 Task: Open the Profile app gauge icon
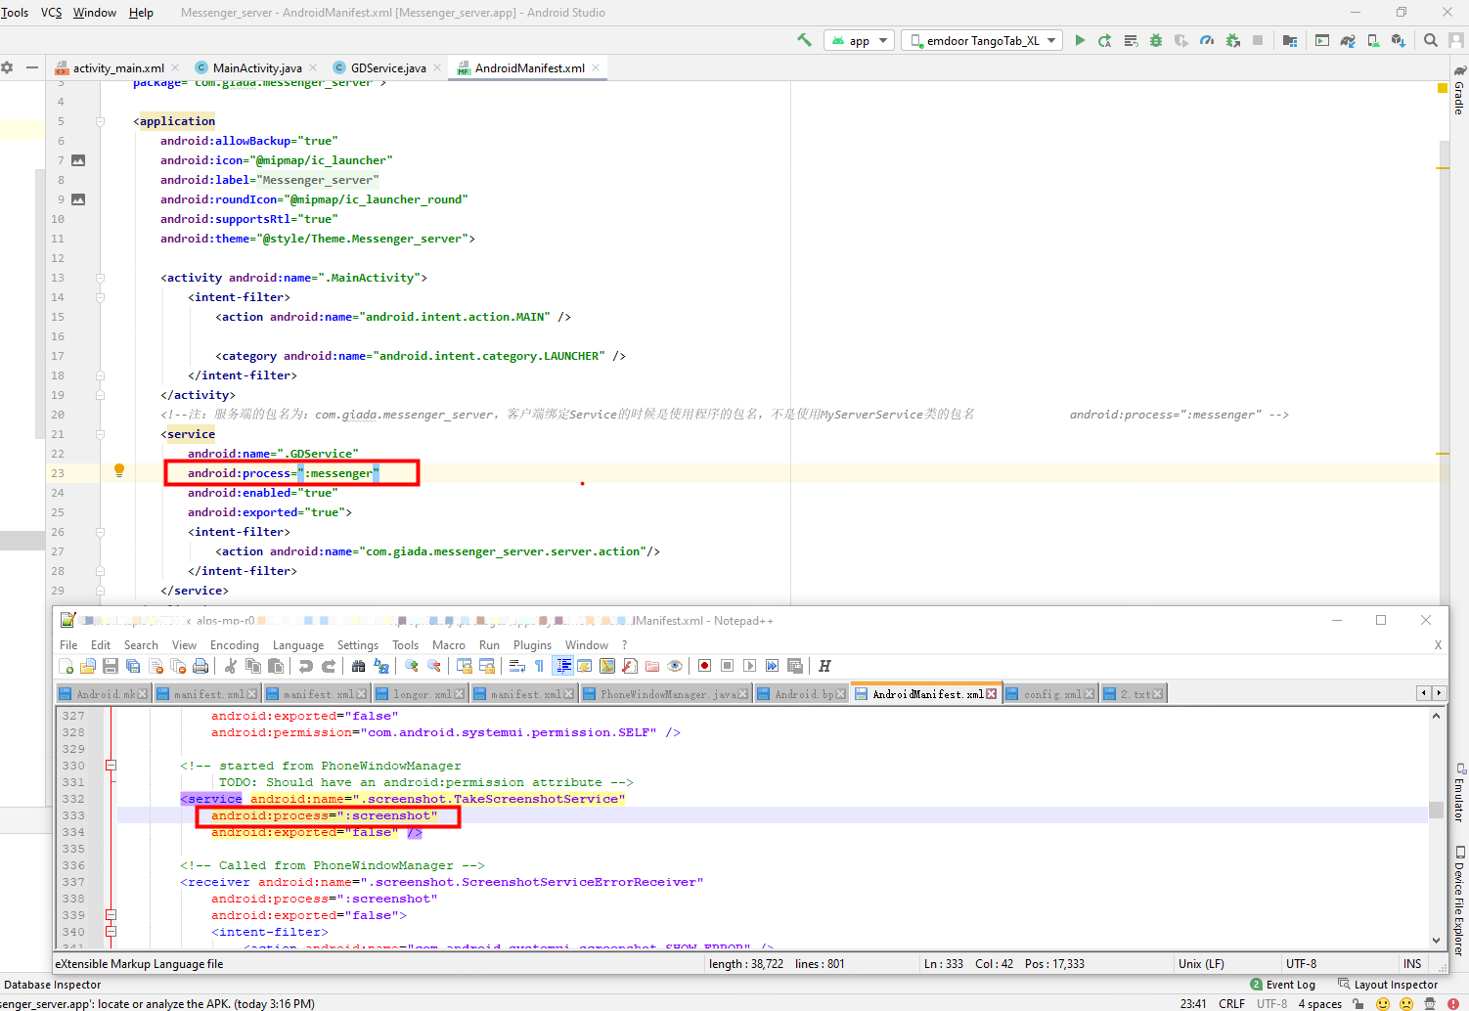click(x=1207, y=40)
